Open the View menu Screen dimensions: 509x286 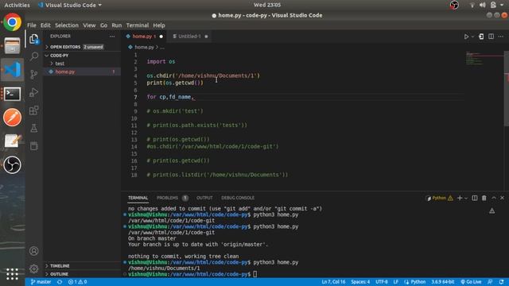(89, 25)
